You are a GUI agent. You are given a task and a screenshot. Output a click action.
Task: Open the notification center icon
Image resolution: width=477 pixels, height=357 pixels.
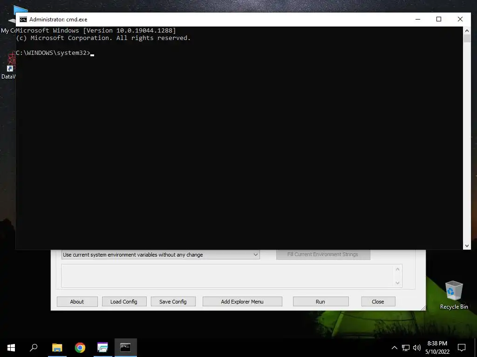click(x=462, y=348)
